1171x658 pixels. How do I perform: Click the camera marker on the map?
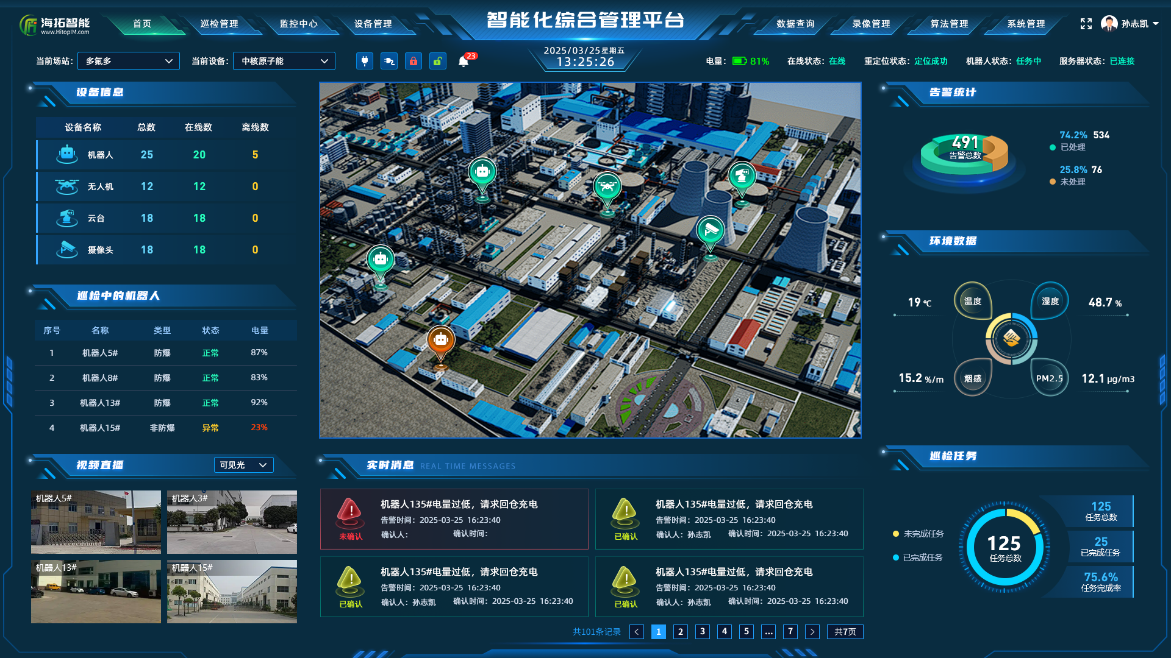(711, 230)
